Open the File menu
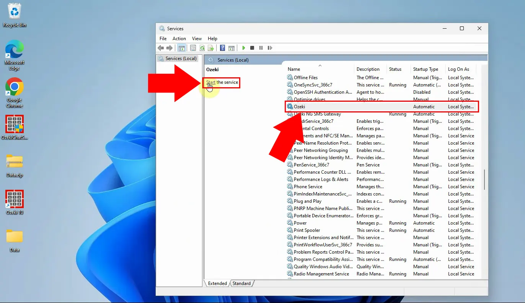This screenshot has width=525, height=303. (x=163, y=39)
